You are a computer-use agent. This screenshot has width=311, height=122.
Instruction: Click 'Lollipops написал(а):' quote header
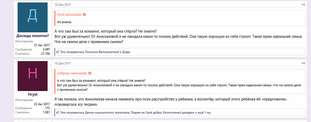pos(72,73)
